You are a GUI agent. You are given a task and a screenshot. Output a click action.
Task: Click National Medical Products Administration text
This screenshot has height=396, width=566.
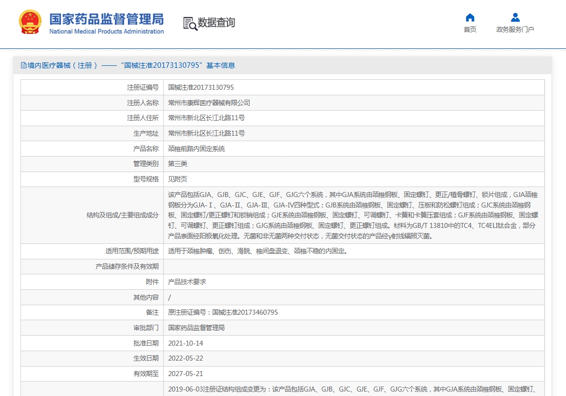pyautogui.click(x=106, y=31)
